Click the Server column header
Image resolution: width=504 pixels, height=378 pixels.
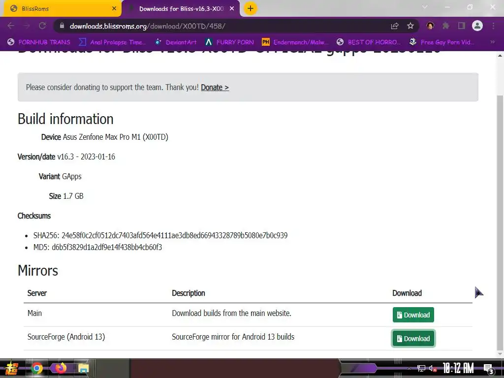37,293
